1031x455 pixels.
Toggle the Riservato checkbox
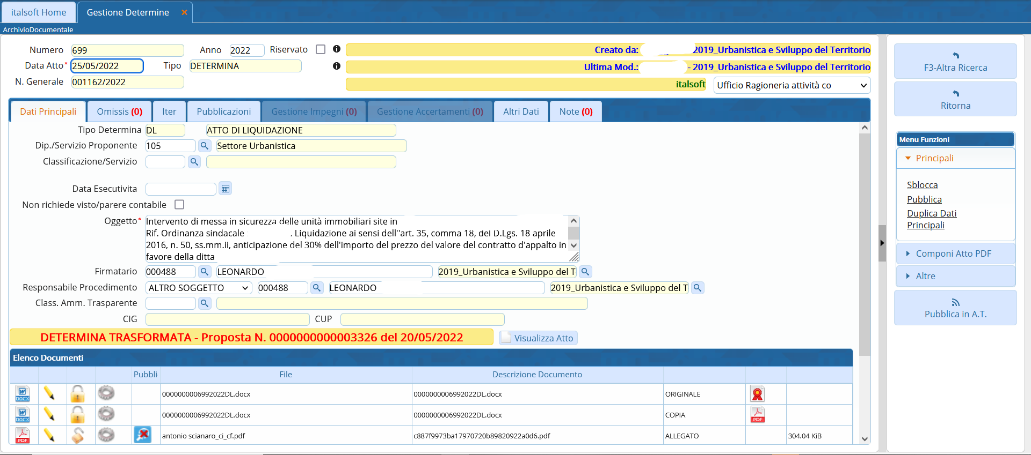[321, 49]
